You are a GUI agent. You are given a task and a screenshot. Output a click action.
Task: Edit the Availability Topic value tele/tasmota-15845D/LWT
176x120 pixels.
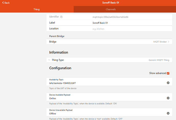[x=62, y=83]
